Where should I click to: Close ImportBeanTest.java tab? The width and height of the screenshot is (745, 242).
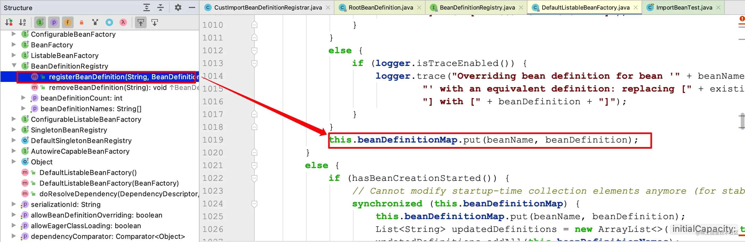(x=718, y=7)
